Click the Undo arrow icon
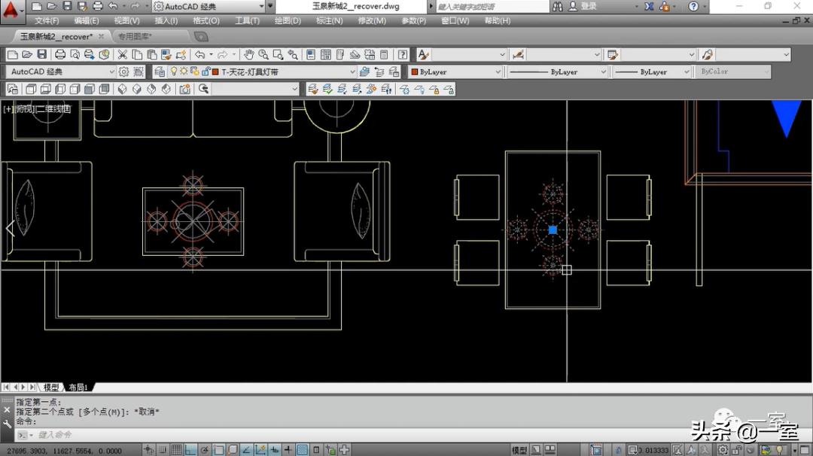 coord(199,55)
